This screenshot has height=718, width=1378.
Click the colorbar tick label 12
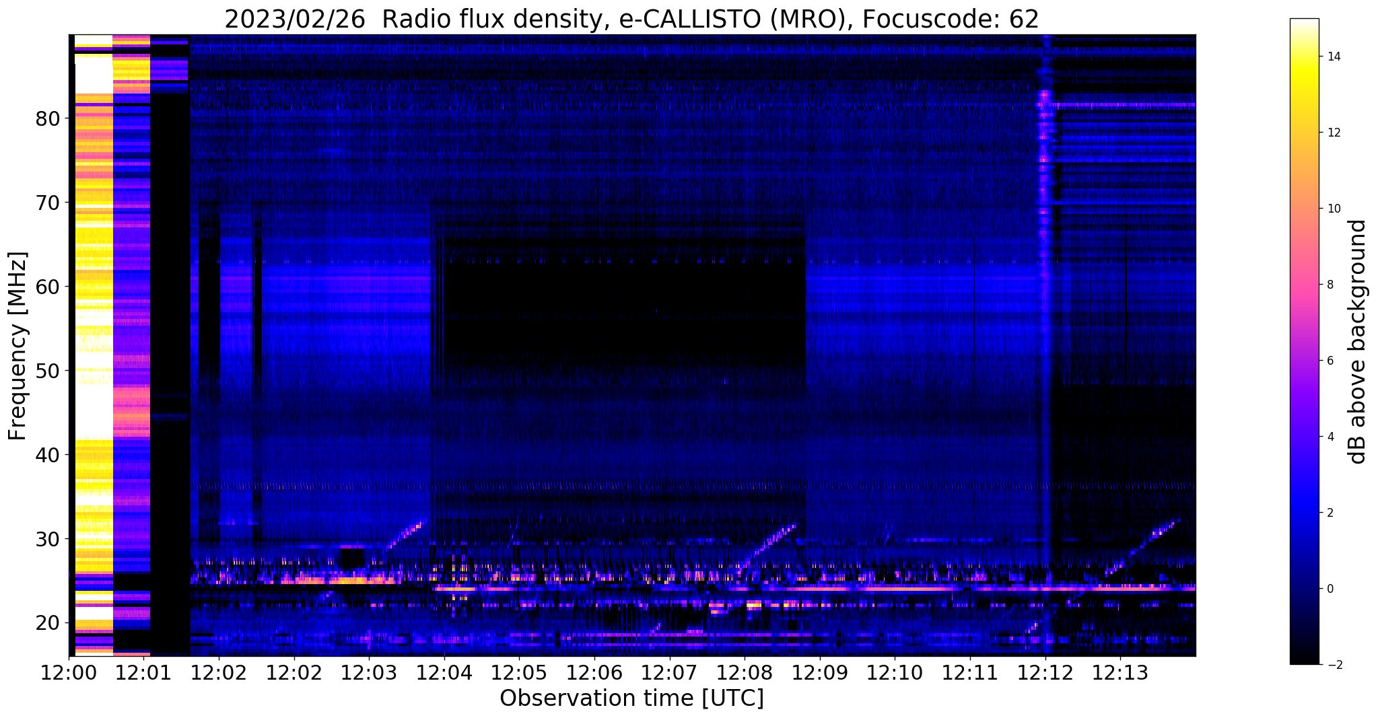coord(1333,133)
